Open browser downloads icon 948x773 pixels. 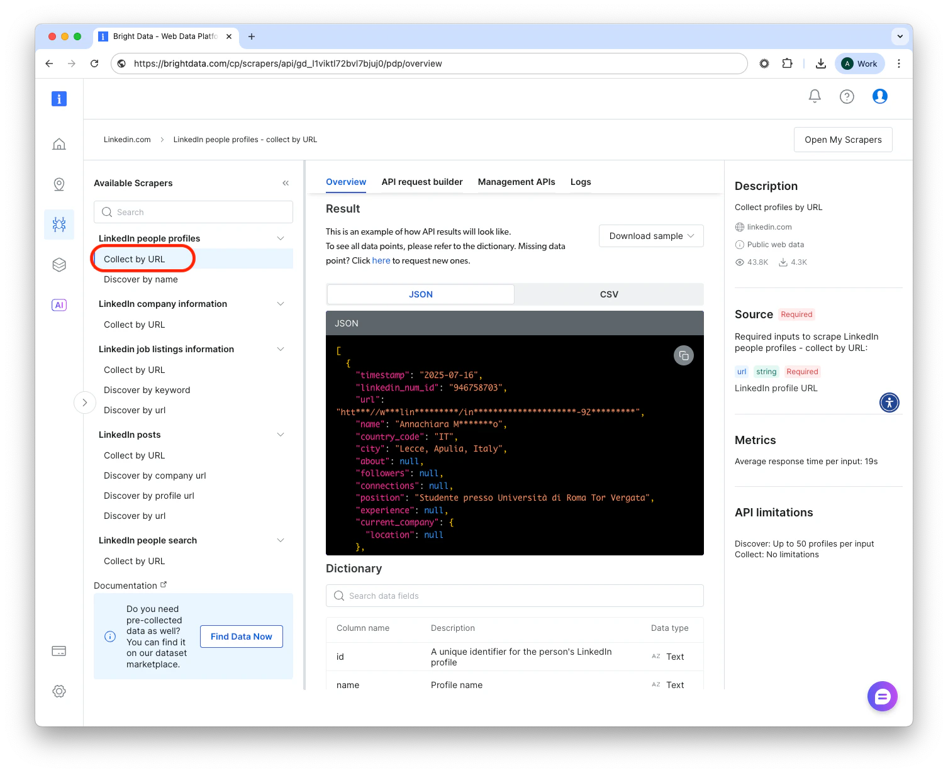pyautogui.click(x=821, y=64)
